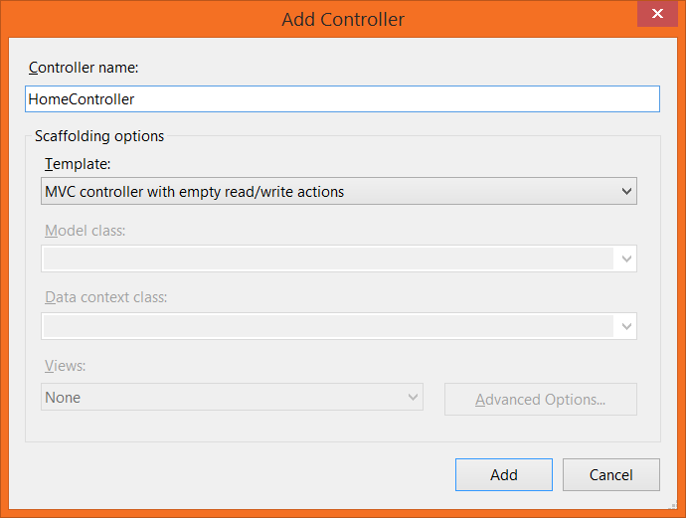This screenshot has height=518, width=686.
Task: Click the "Model class:" label
Action: (x=86, y=231)
